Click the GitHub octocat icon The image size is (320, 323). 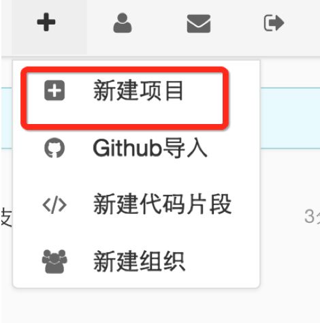[54, 148]
